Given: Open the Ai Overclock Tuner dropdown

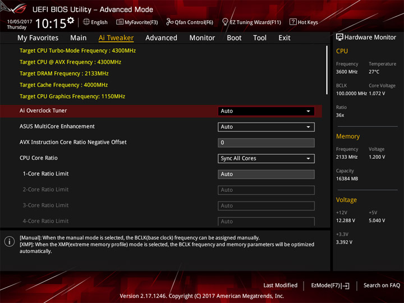Looking at the screenshot, I should 266,111.
